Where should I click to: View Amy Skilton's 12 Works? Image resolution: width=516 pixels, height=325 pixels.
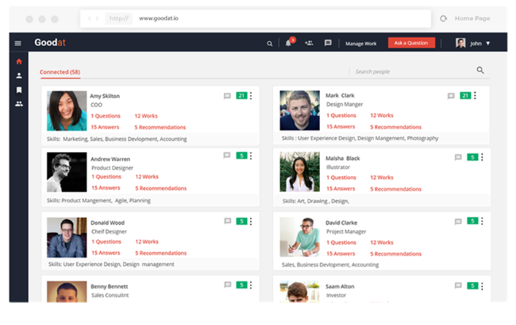[146, 116]
